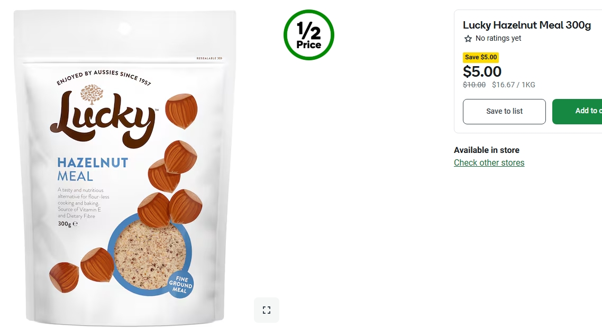
Task: Click the $5.00 current price
Action: (482, 71)
